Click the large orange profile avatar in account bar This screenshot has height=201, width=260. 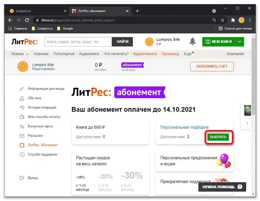click(23, 66)
